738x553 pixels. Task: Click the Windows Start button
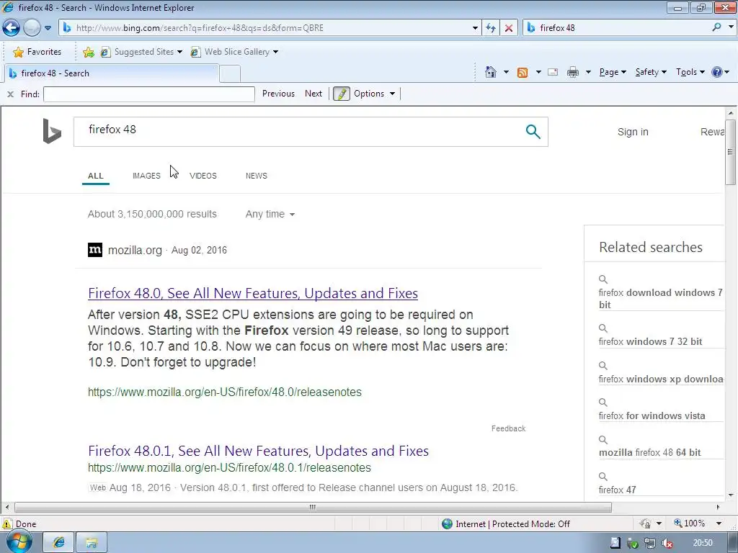point(19,542)
